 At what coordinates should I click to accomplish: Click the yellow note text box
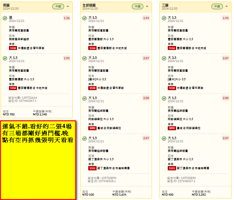(38, 160)
